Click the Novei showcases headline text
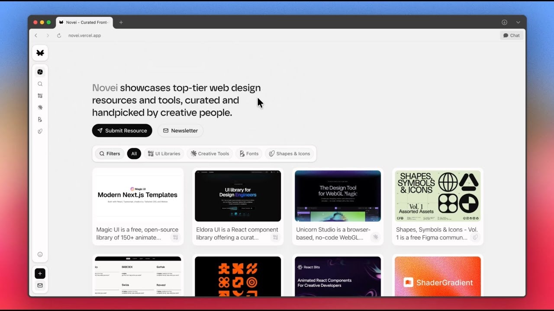Image resolution: width=554 pixels, height=311 pixels. 177,100
